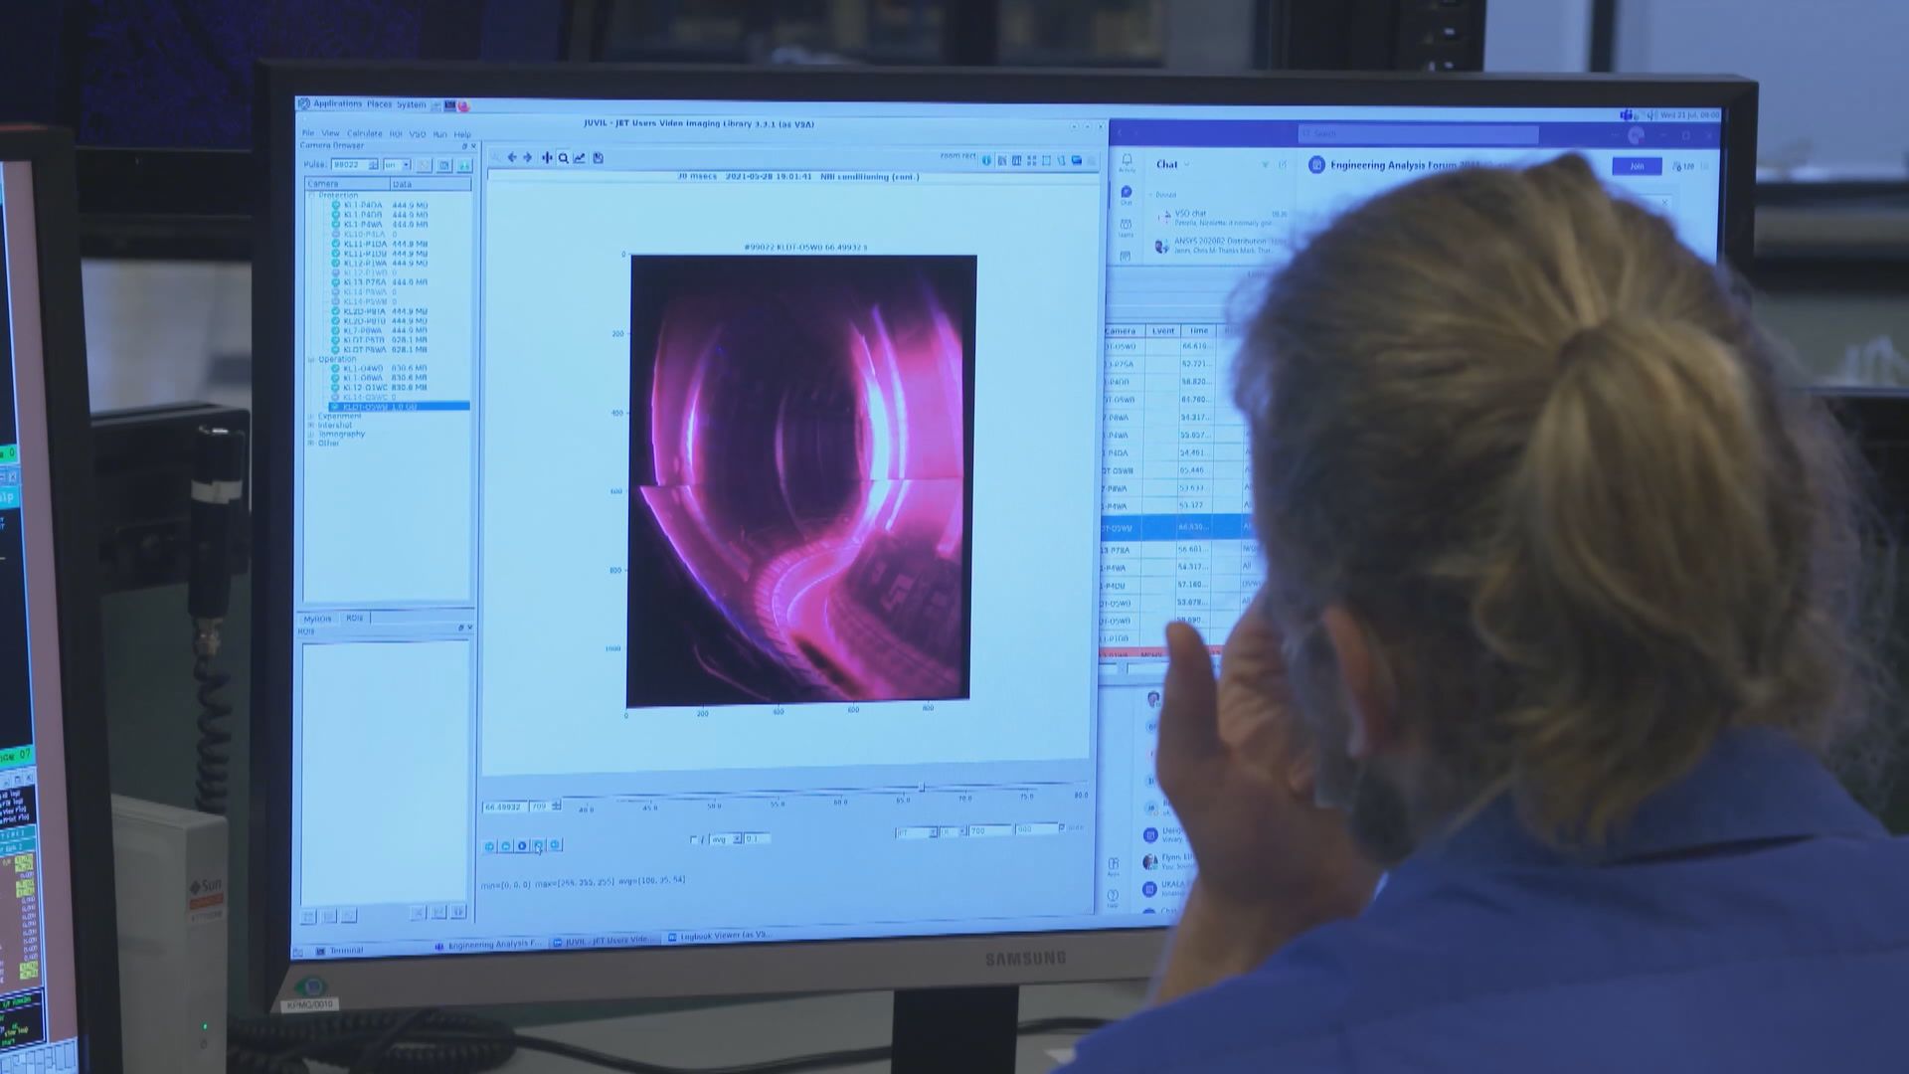
Task: Activate the magnifier zoom tool
Action: [x=563, y=158]
